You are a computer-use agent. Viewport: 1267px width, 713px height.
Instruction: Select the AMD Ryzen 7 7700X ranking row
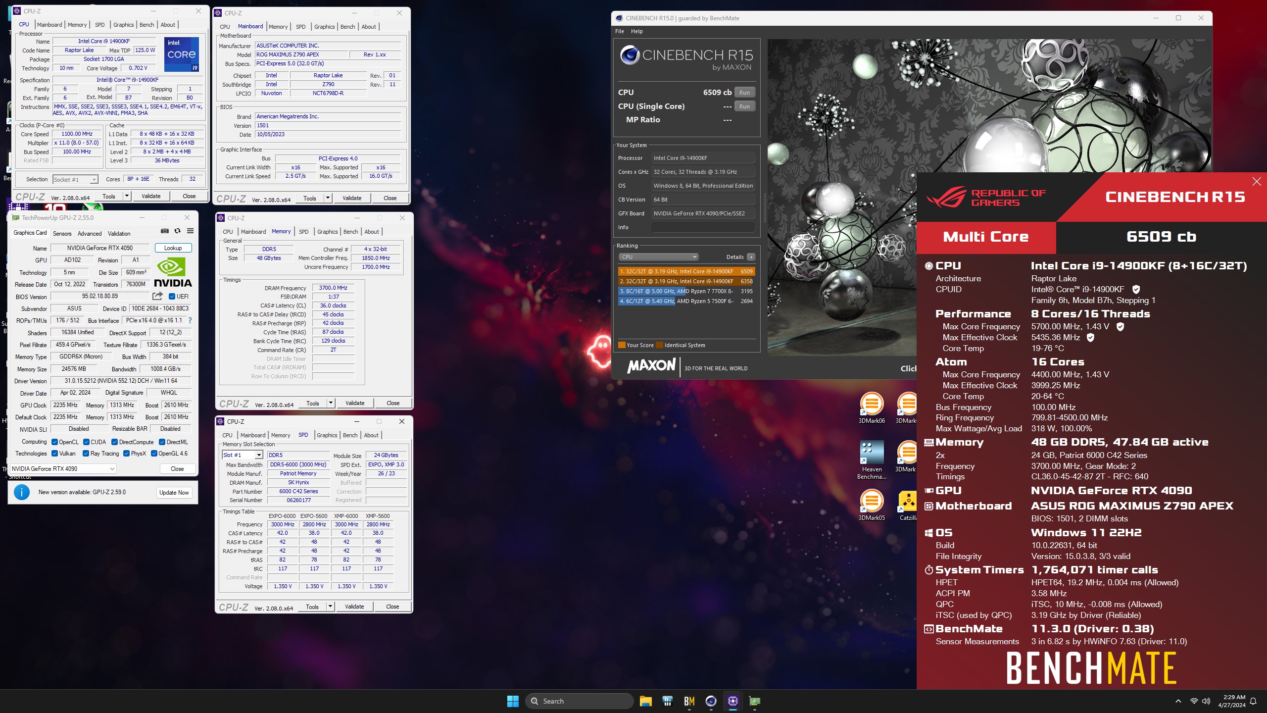(x=686, y=291)
